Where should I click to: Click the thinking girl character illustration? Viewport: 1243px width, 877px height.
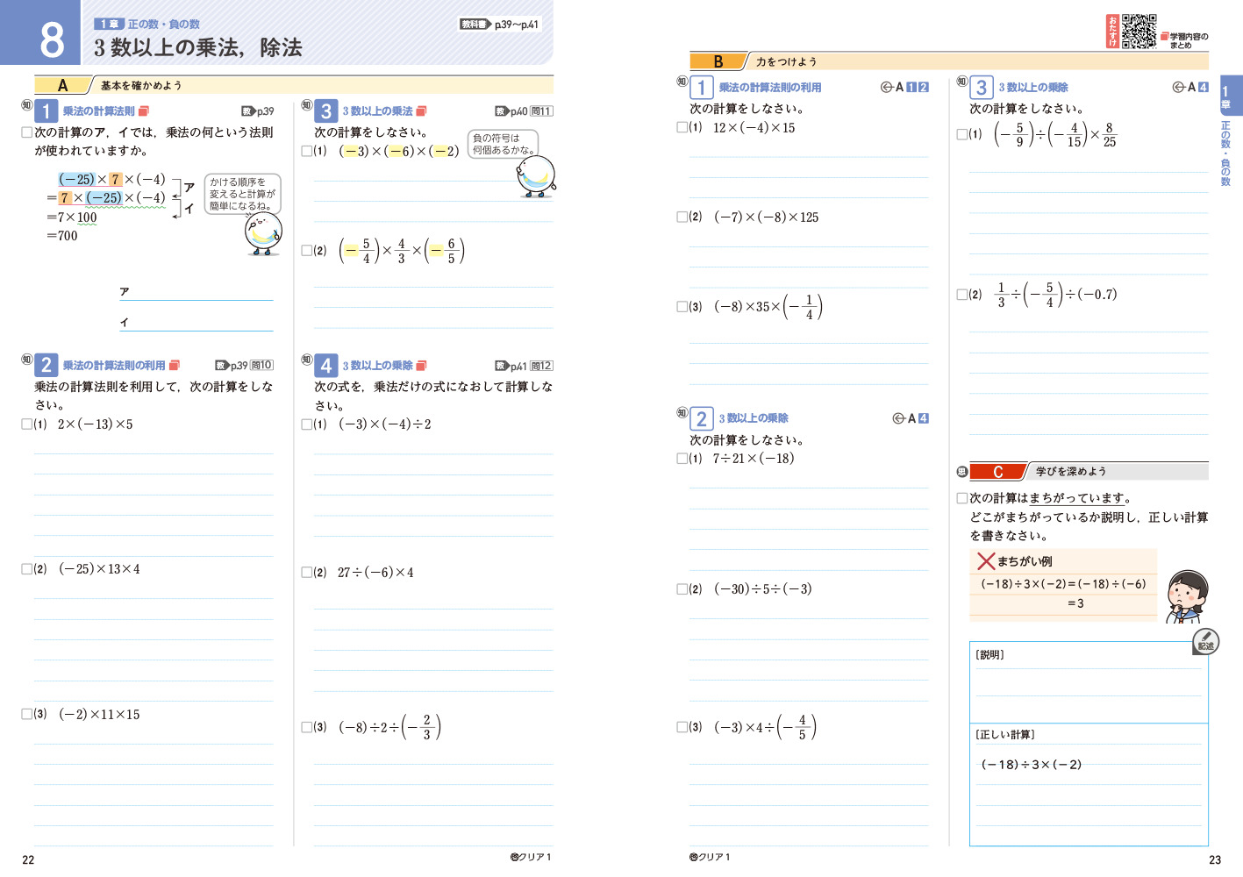click(1188, 595)
